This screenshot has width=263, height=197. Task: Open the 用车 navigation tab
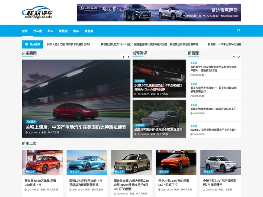(x=76, y=31)
